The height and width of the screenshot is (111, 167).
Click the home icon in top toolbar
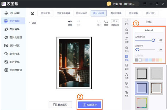coord(33,13)
